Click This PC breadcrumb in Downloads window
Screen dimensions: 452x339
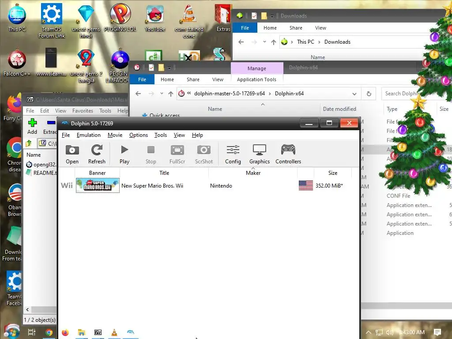click(x=305, y=42)
